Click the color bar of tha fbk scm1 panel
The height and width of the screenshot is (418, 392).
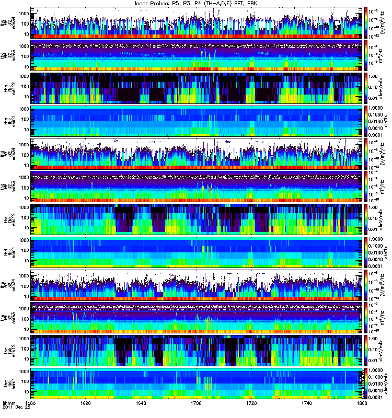pyautogui.click(x=366, y=121)
